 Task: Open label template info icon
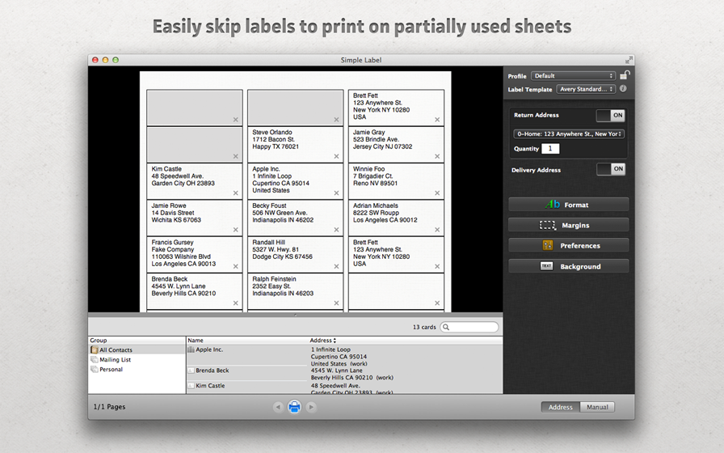623,89
